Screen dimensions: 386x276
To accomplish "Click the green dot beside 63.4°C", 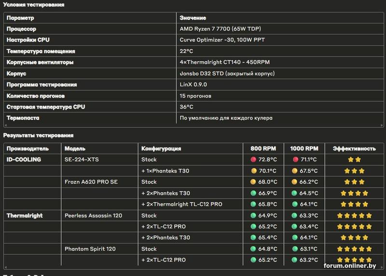I will (294, 226).
